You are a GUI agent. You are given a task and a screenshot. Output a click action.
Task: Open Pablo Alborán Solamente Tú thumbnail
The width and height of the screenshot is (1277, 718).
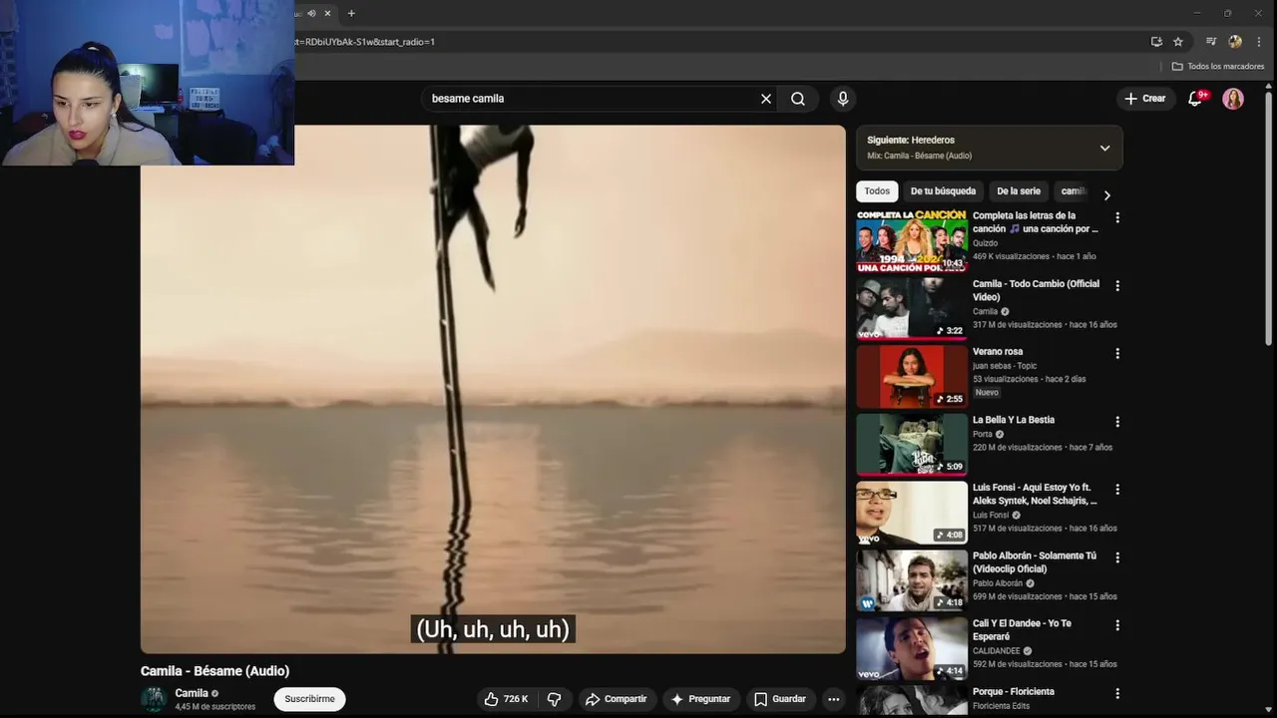coord(912,580)
